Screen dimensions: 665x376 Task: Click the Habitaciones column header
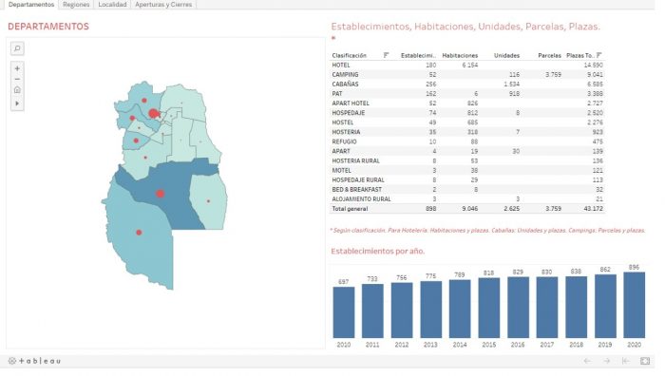click(x=460, y=55)
